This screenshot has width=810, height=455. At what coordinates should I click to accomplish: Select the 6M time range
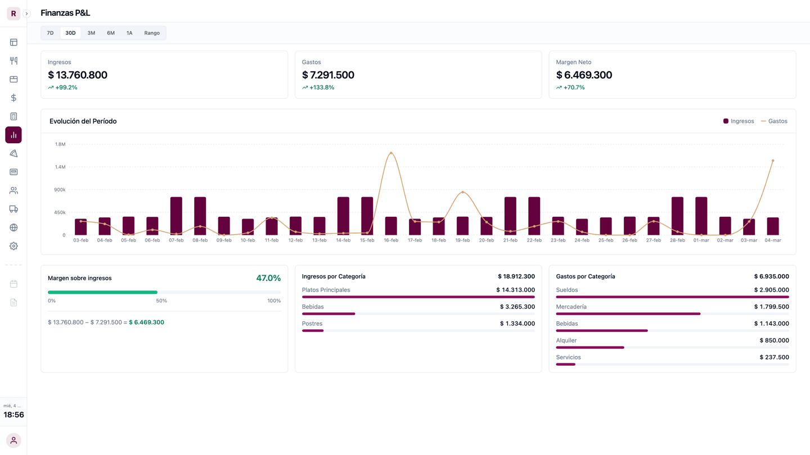click(x=111, y=33)
